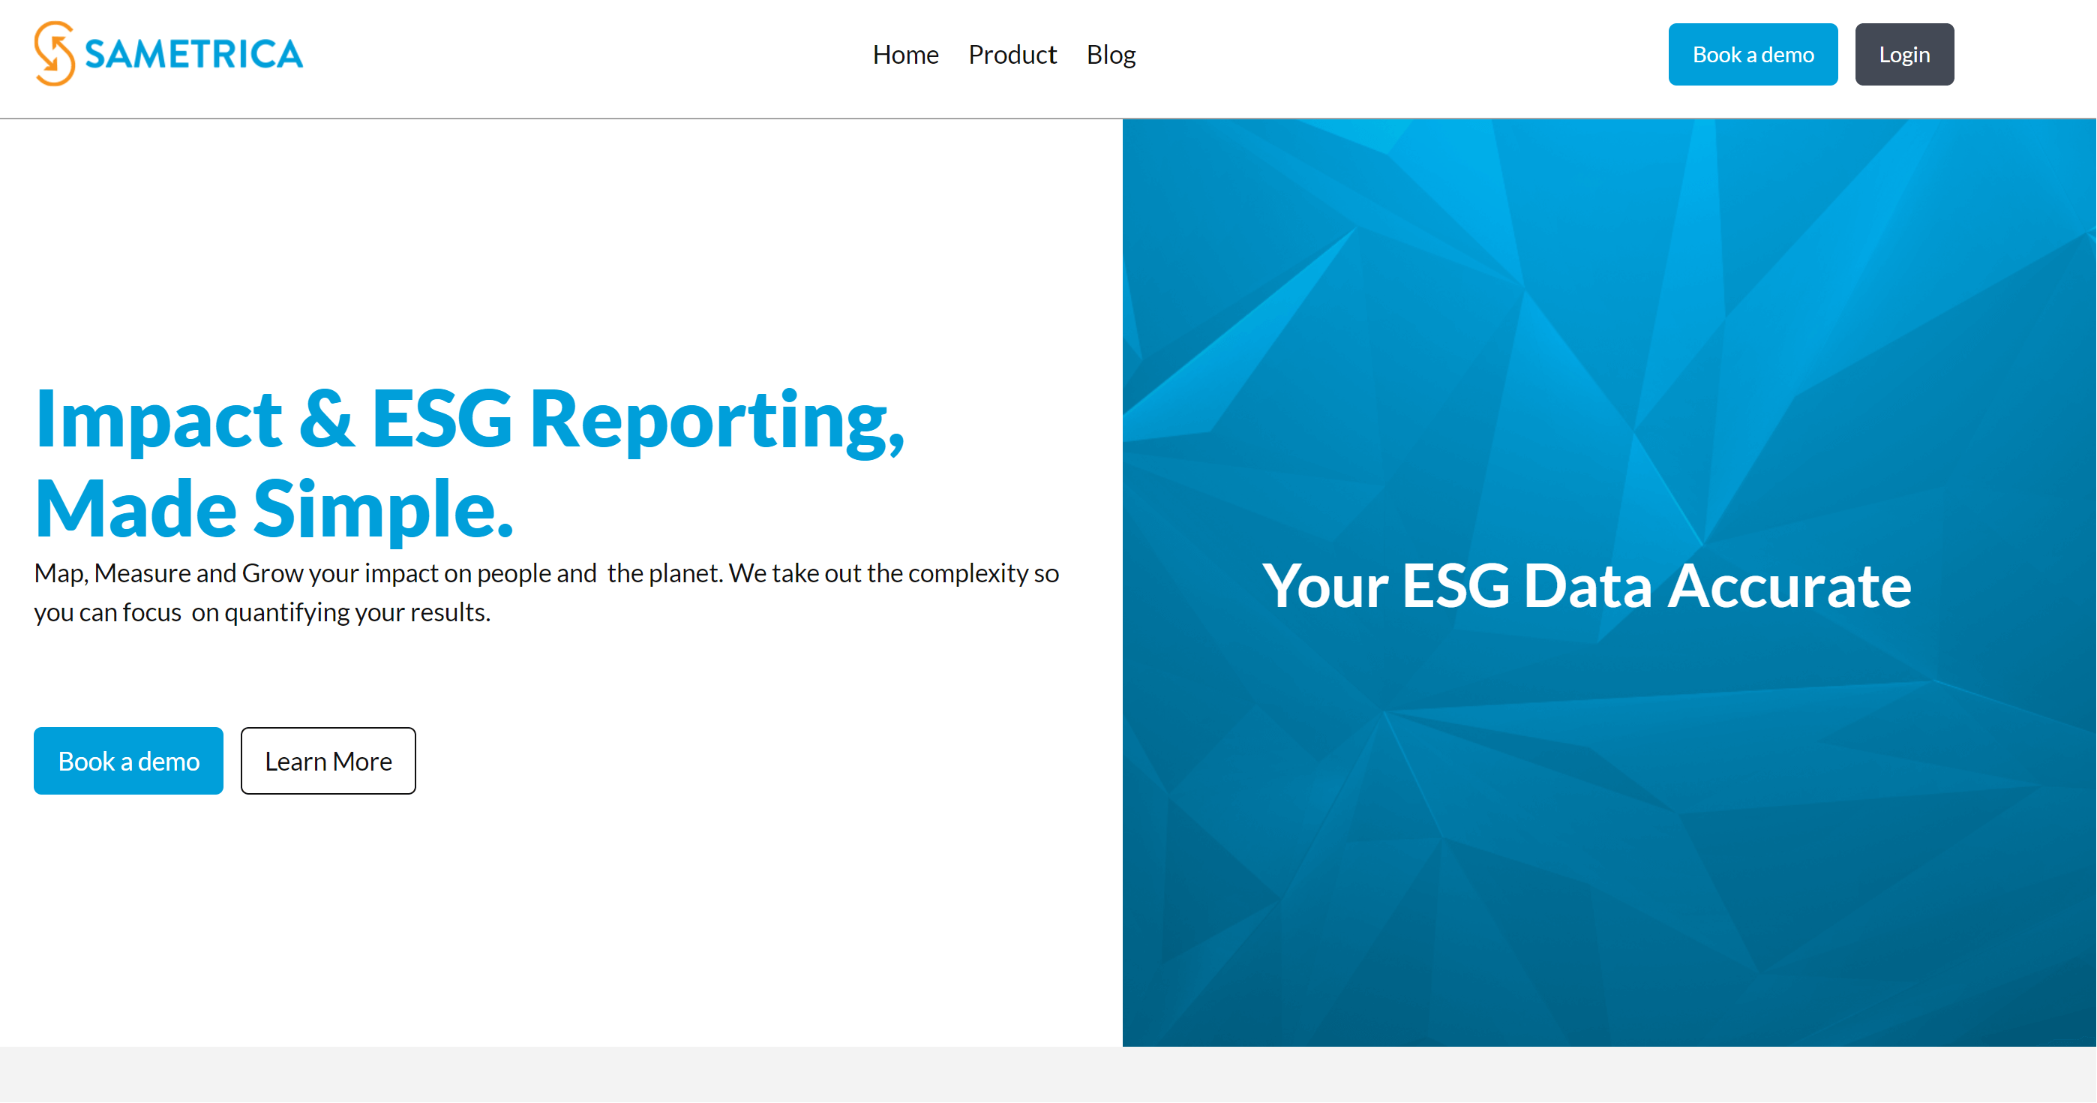Click the gray section below the hero
Screen dimensions: 2097x1103
tap(1048, 1074)
